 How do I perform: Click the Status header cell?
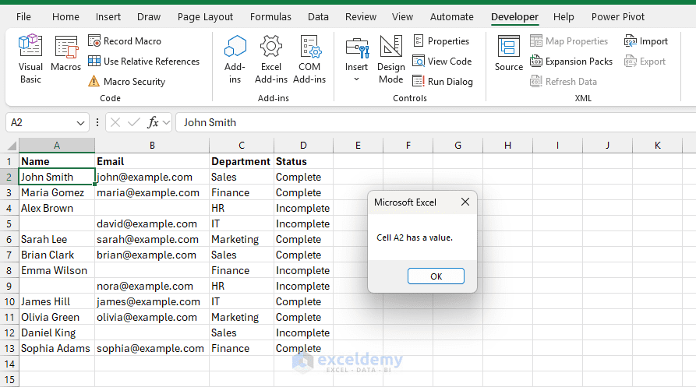coord(303,161)
